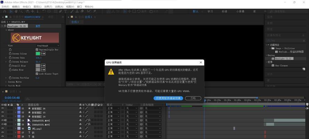Open the 效果(T) menu
Viewport: 309px width, 139px height.
[x=48, y=7]
